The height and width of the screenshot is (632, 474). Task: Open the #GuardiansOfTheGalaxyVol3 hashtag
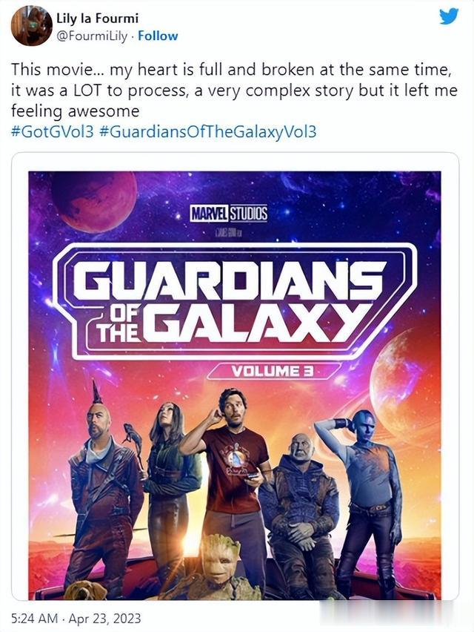point(207,132)
